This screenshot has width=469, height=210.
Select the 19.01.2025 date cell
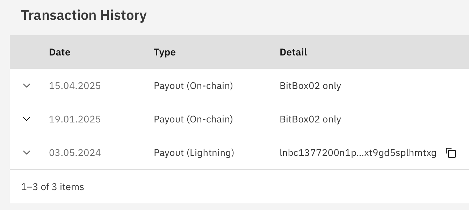(x=75, y=119)
